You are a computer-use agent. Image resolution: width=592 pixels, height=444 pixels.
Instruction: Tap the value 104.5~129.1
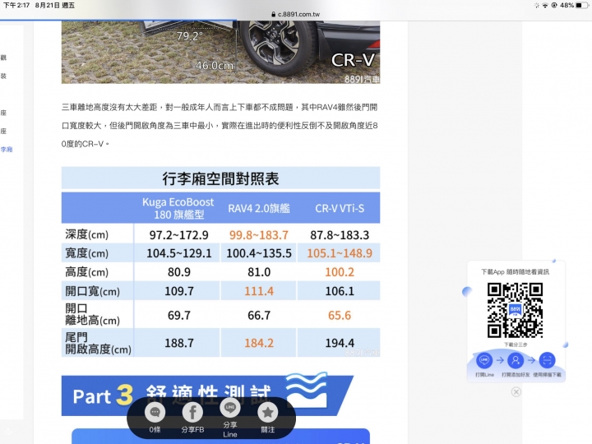(179, 253)
